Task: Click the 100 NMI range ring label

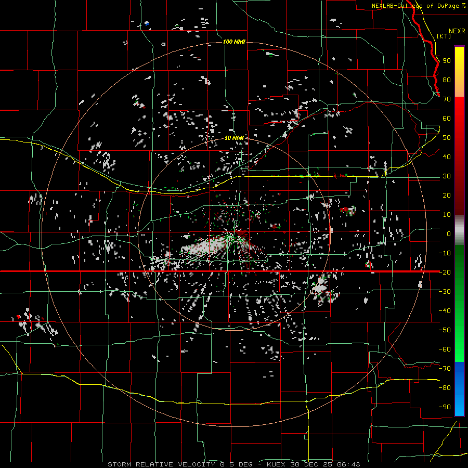Action: pyautogui.click(x=235, y=42)
